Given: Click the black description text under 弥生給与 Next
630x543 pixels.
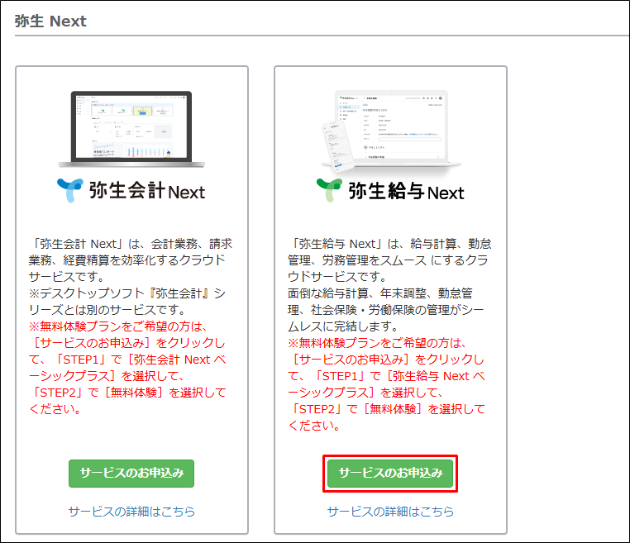Looking at the screenshot, I should tap(389, 285).
